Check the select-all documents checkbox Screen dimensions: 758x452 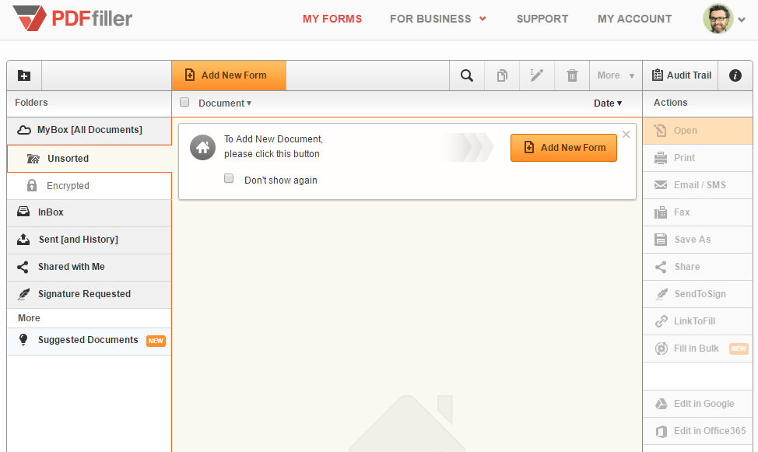click(184, 102)
